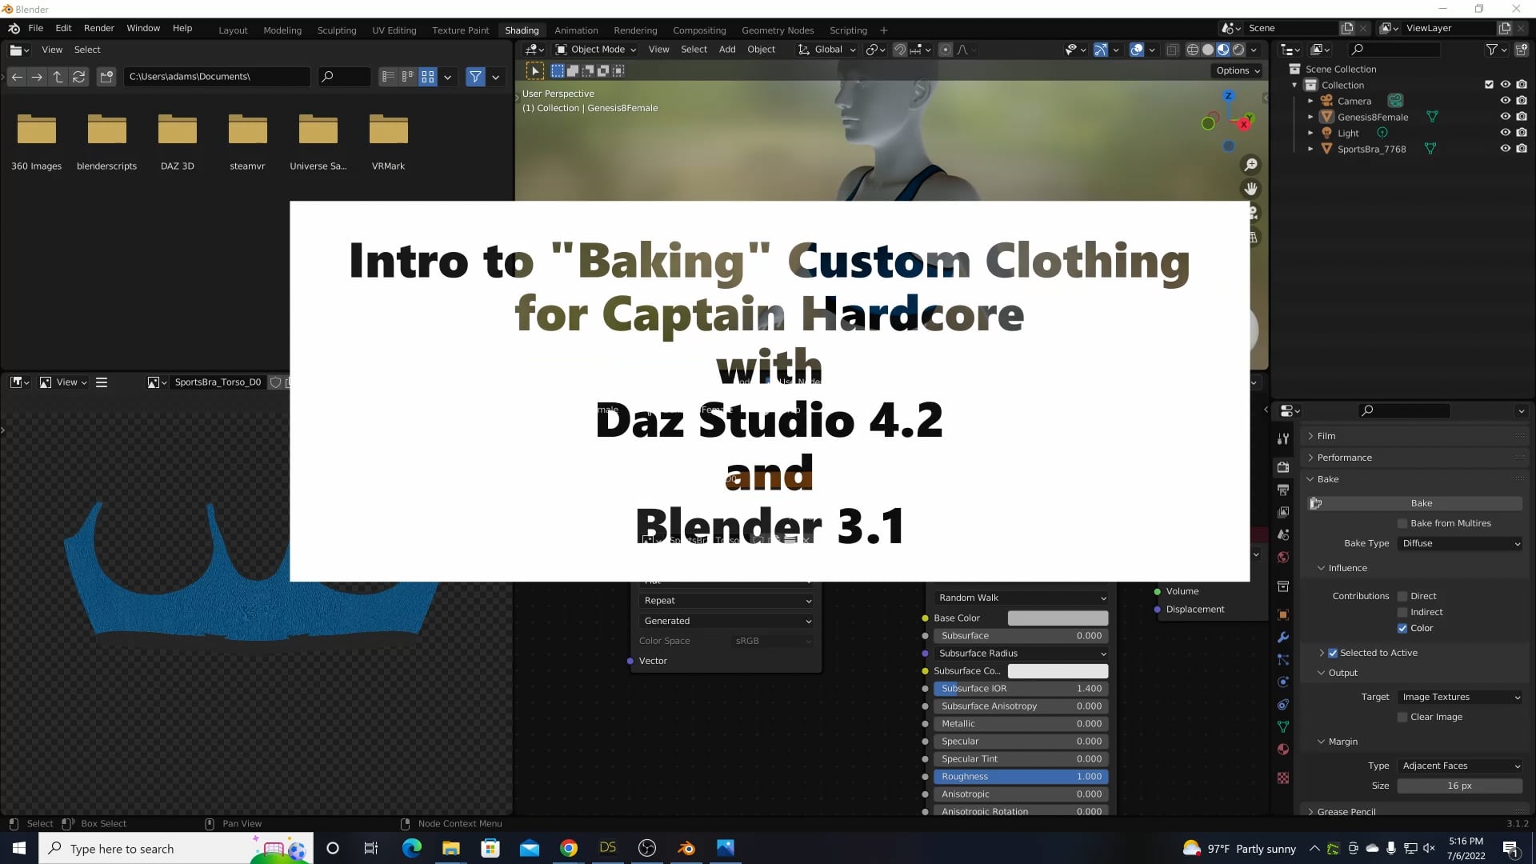The image size is (1536, 864).
Task: Open the World properties tab
Action: point(1283,557)
